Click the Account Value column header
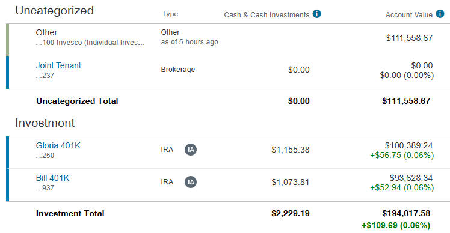Image resolution: width=450 pixels, height=233 pixels. point(409,15)
